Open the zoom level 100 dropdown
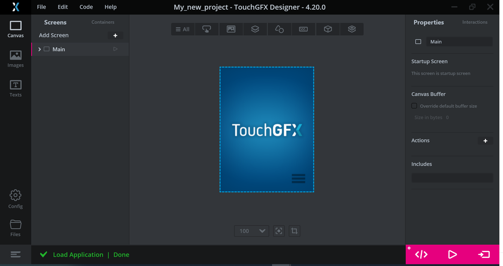503x266 pixels. pyautogui.click(x=251, y=231)
